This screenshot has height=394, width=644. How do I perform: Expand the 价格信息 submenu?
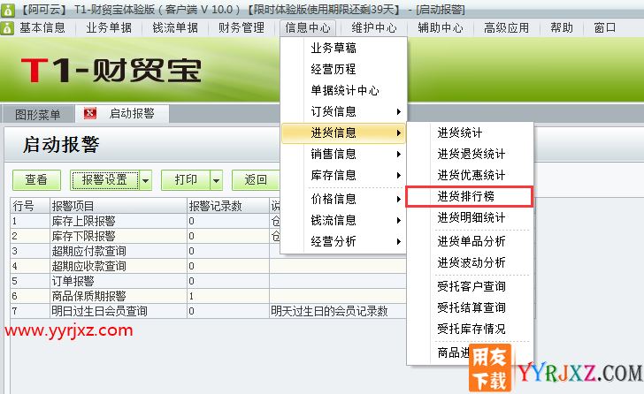click(x=343, y=199)
